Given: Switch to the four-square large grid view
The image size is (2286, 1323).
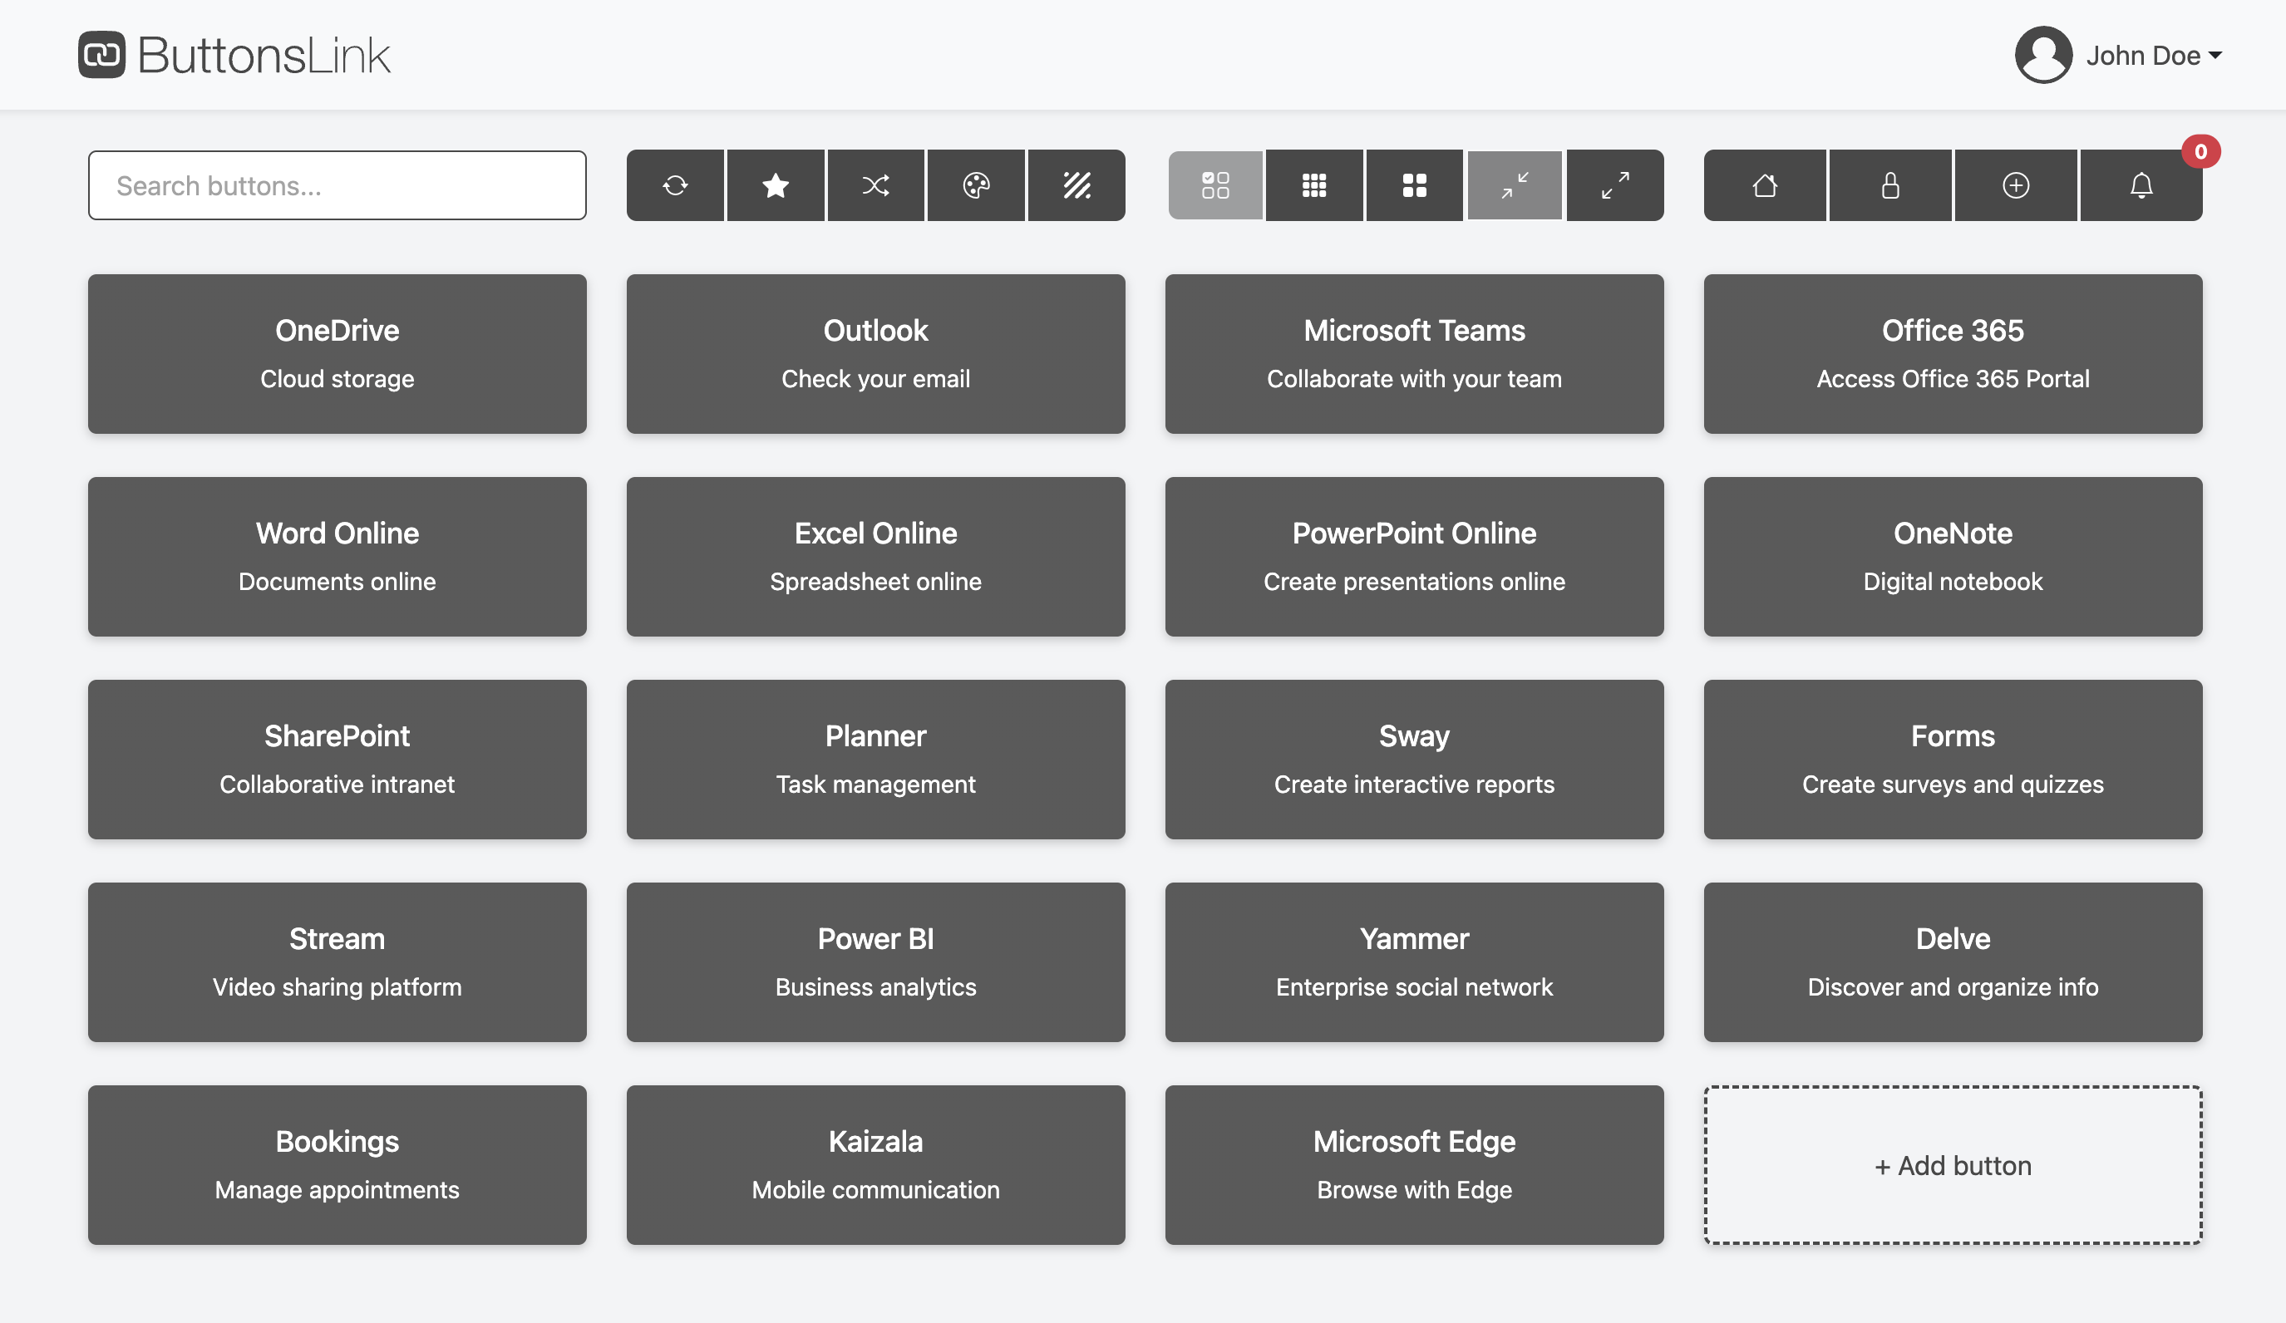Looking at the screenshot, I should 1414,185.
